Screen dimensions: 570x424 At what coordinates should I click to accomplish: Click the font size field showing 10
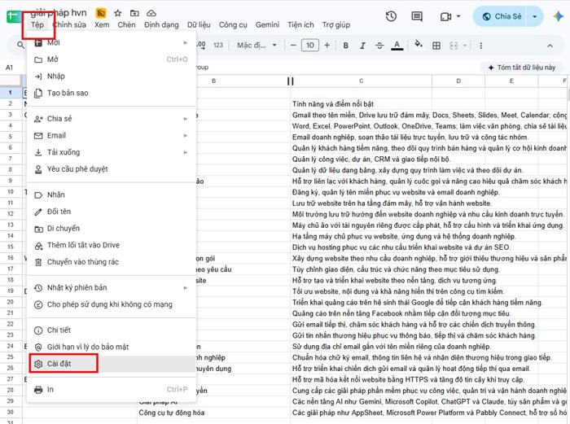coord(310,46)
